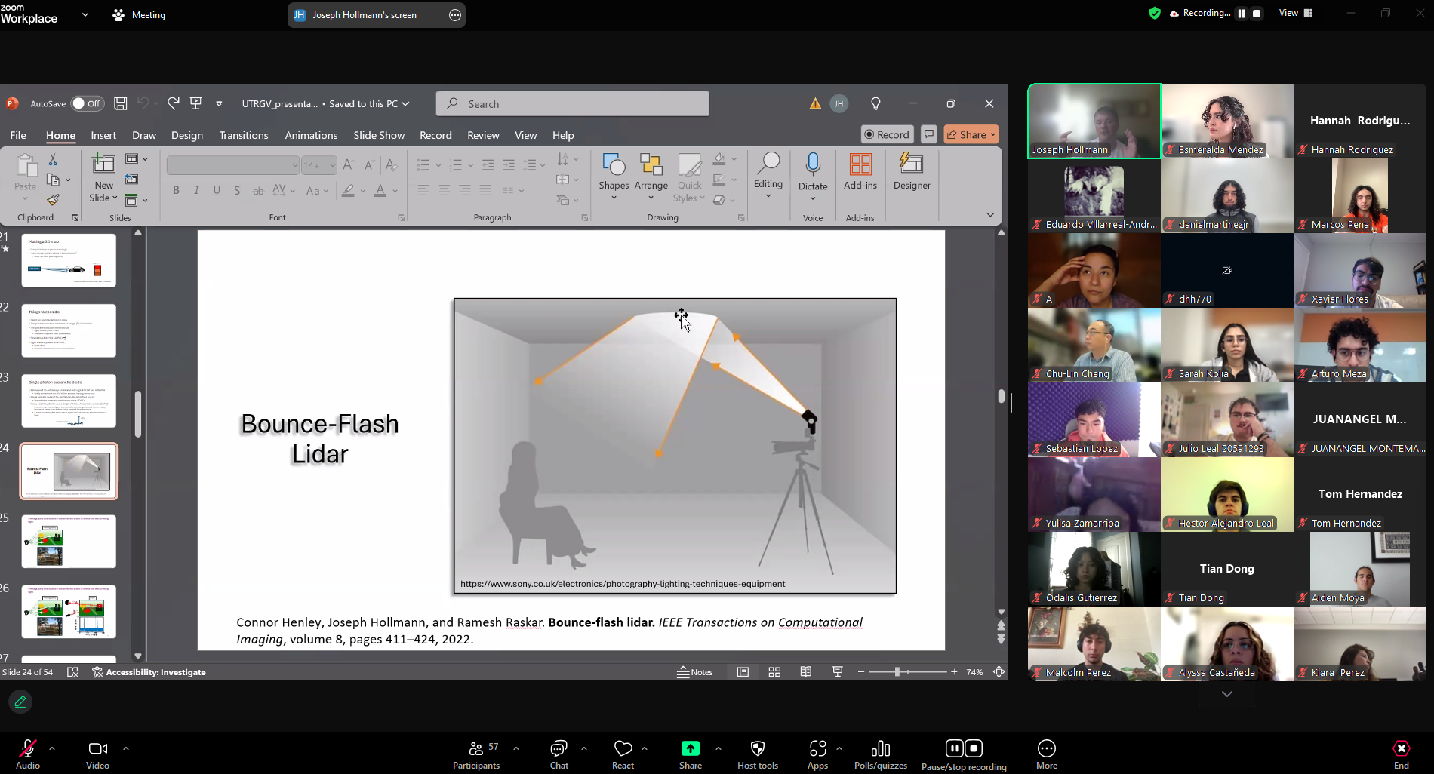This screenshot has width=1434, height=774.
Task: Select slide 25 thumbnail
Action: (x=69, y=541)
